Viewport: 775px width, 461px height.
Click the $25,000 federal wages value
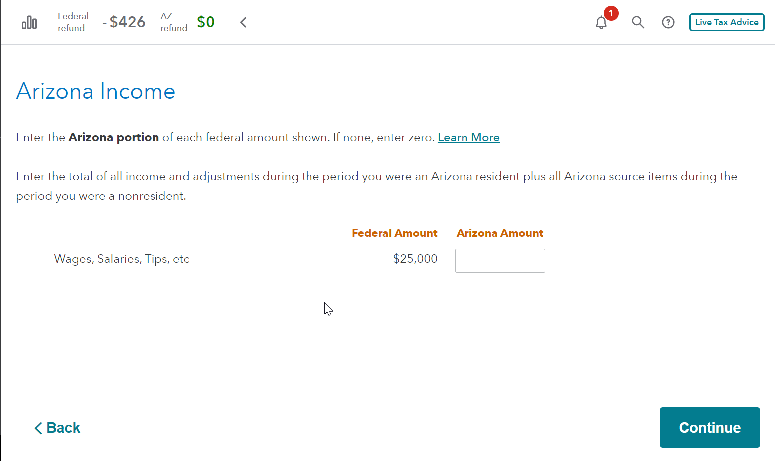(415, 259)
